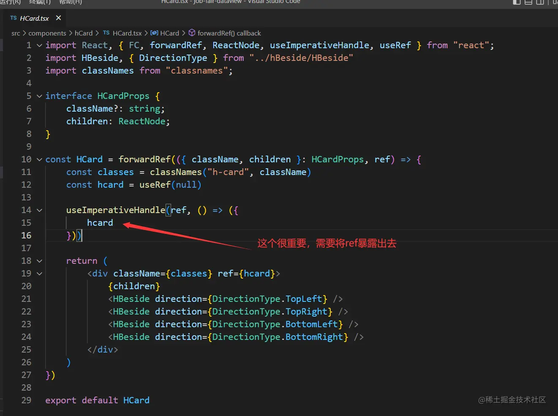Collapse the div element fold at line 19
558x416 pixels.
[39, 274]
